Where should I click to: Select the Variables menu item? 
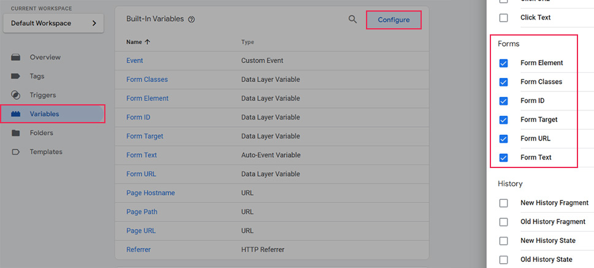53,114
